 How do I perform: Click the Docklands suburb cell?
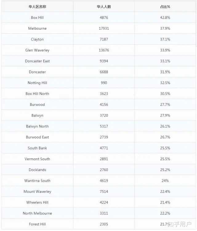point(37,170)
